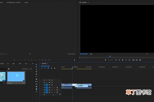This screenshot has width=154, height=102.
Task: Toggle sync lock on track V3
Action: (x=50, y=80)
